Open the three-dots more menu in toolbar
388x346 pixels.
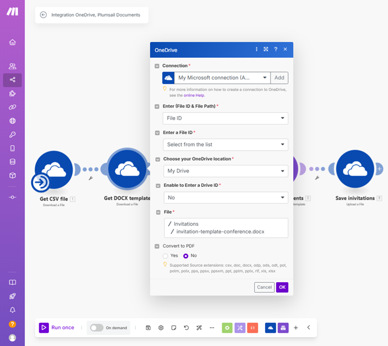(212, 328)
